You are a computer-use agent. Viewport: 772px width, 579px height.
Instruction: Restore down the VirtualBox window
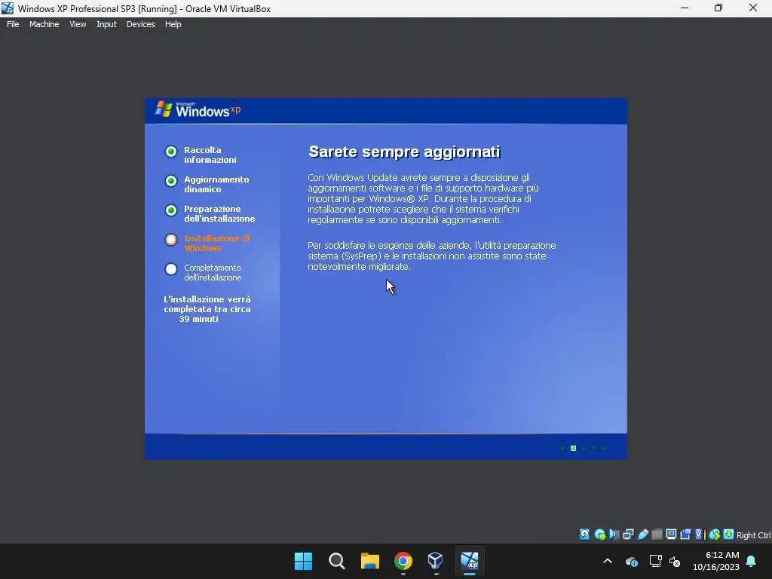[x=718, y=8]
